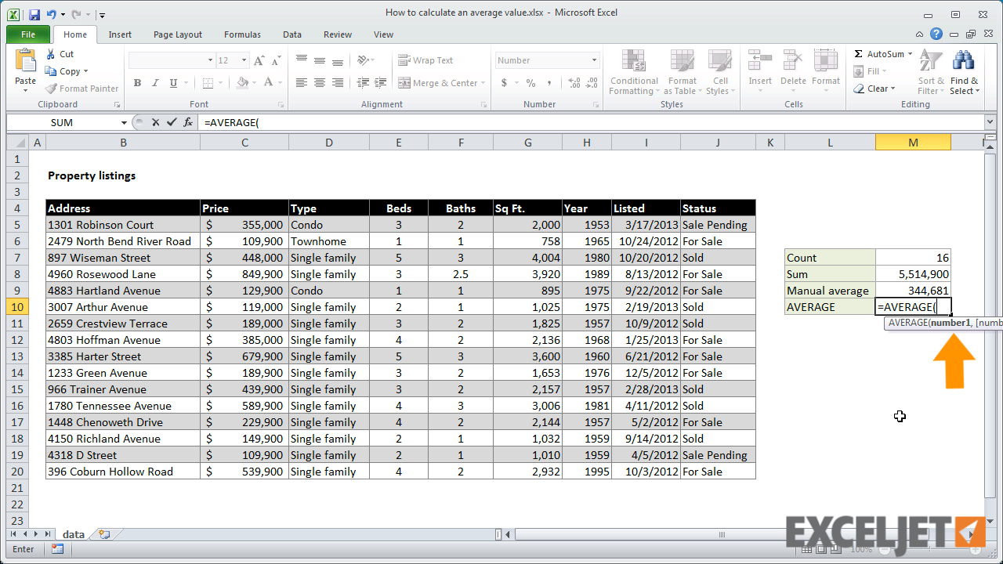Click the Fill button
The image size is (1003, 564).
[x=870, y=71]
